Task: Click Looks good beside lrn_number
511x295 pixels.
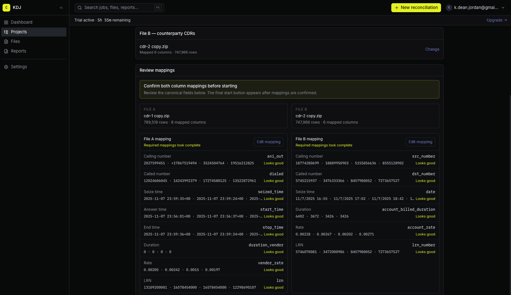Action: click(425, 252)
